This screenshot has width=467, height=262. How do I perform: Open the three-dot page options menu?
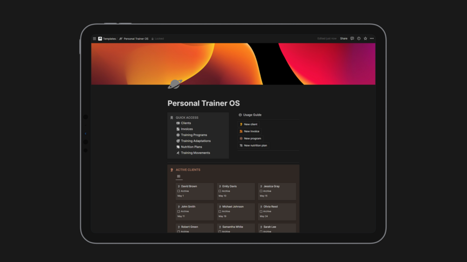click(x=372, y=38)
